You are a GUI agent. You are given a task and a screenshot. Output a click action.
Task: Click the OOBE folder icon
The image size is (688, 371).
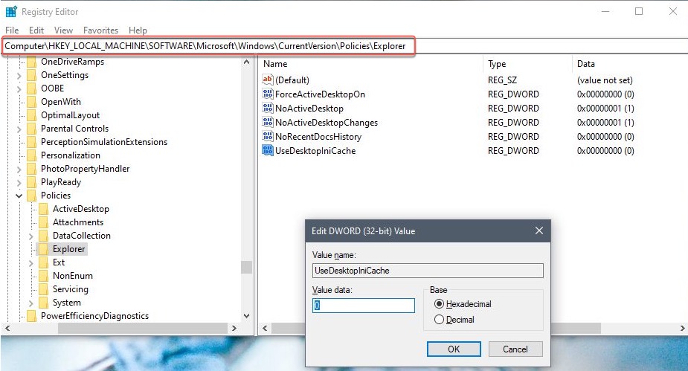tap(31, 88)
